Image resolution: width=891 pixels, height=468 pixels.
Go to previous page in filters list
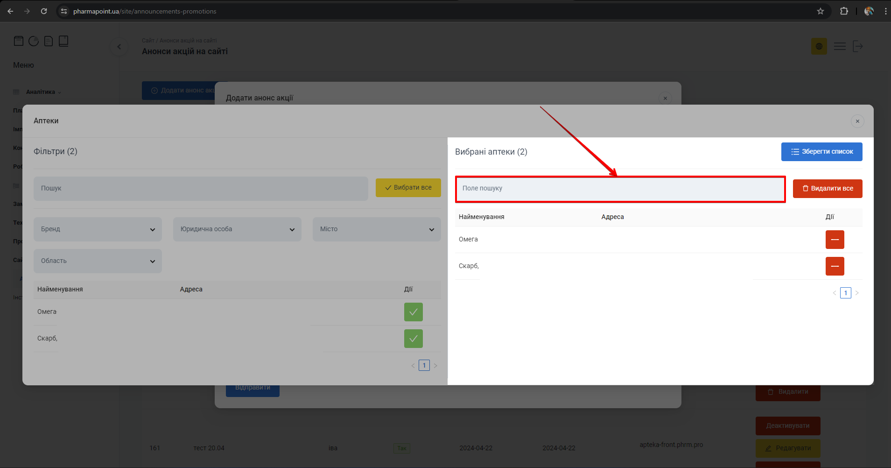tap(413, 366)
